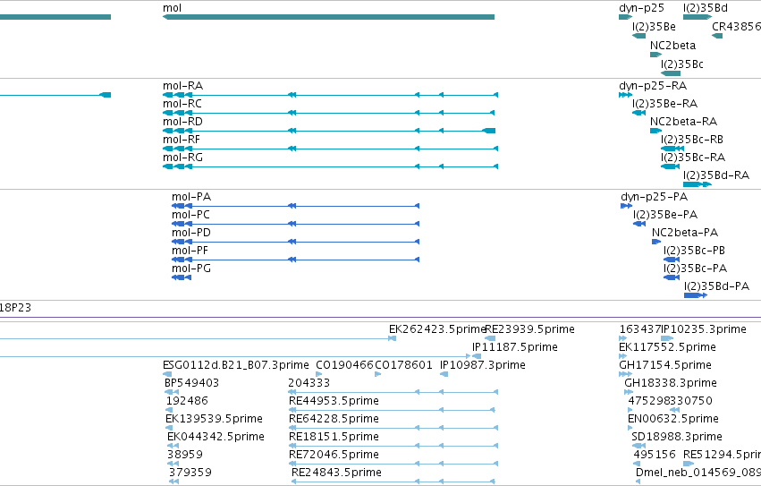Viewport: 761px width, 486px height.
Task: Select the mol-RC transcript label
Action: coord(182,104)
